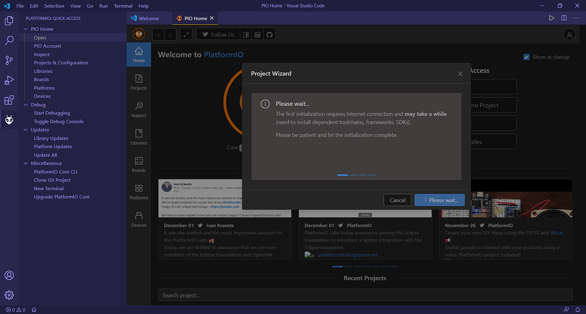The height and width of the screenshot is (314, 586).
Task: Select Upgrade PlatformIO Core item
Action: point(62,197)
